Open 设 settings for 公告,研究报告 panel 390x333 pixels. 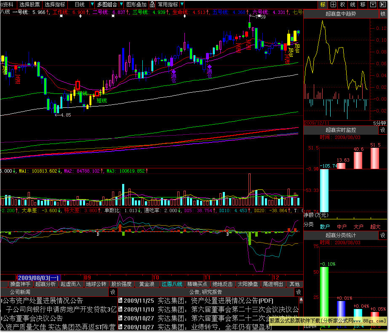click(299, 292)
